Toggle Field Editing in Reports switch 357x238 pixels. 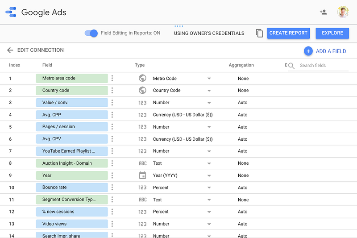[x=91, y=33]
